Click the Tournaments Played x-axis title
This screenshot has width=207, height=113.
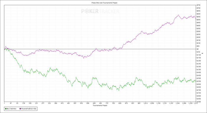click(x=100, y=106)
